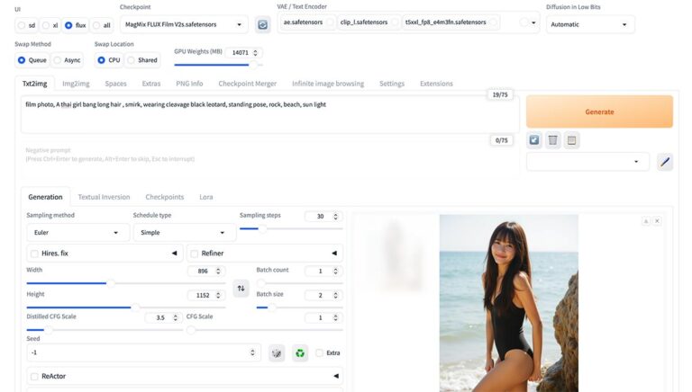The image size is (692, 392).
Task: Reuse last seed with recycle icon
Action: point(300,352)
